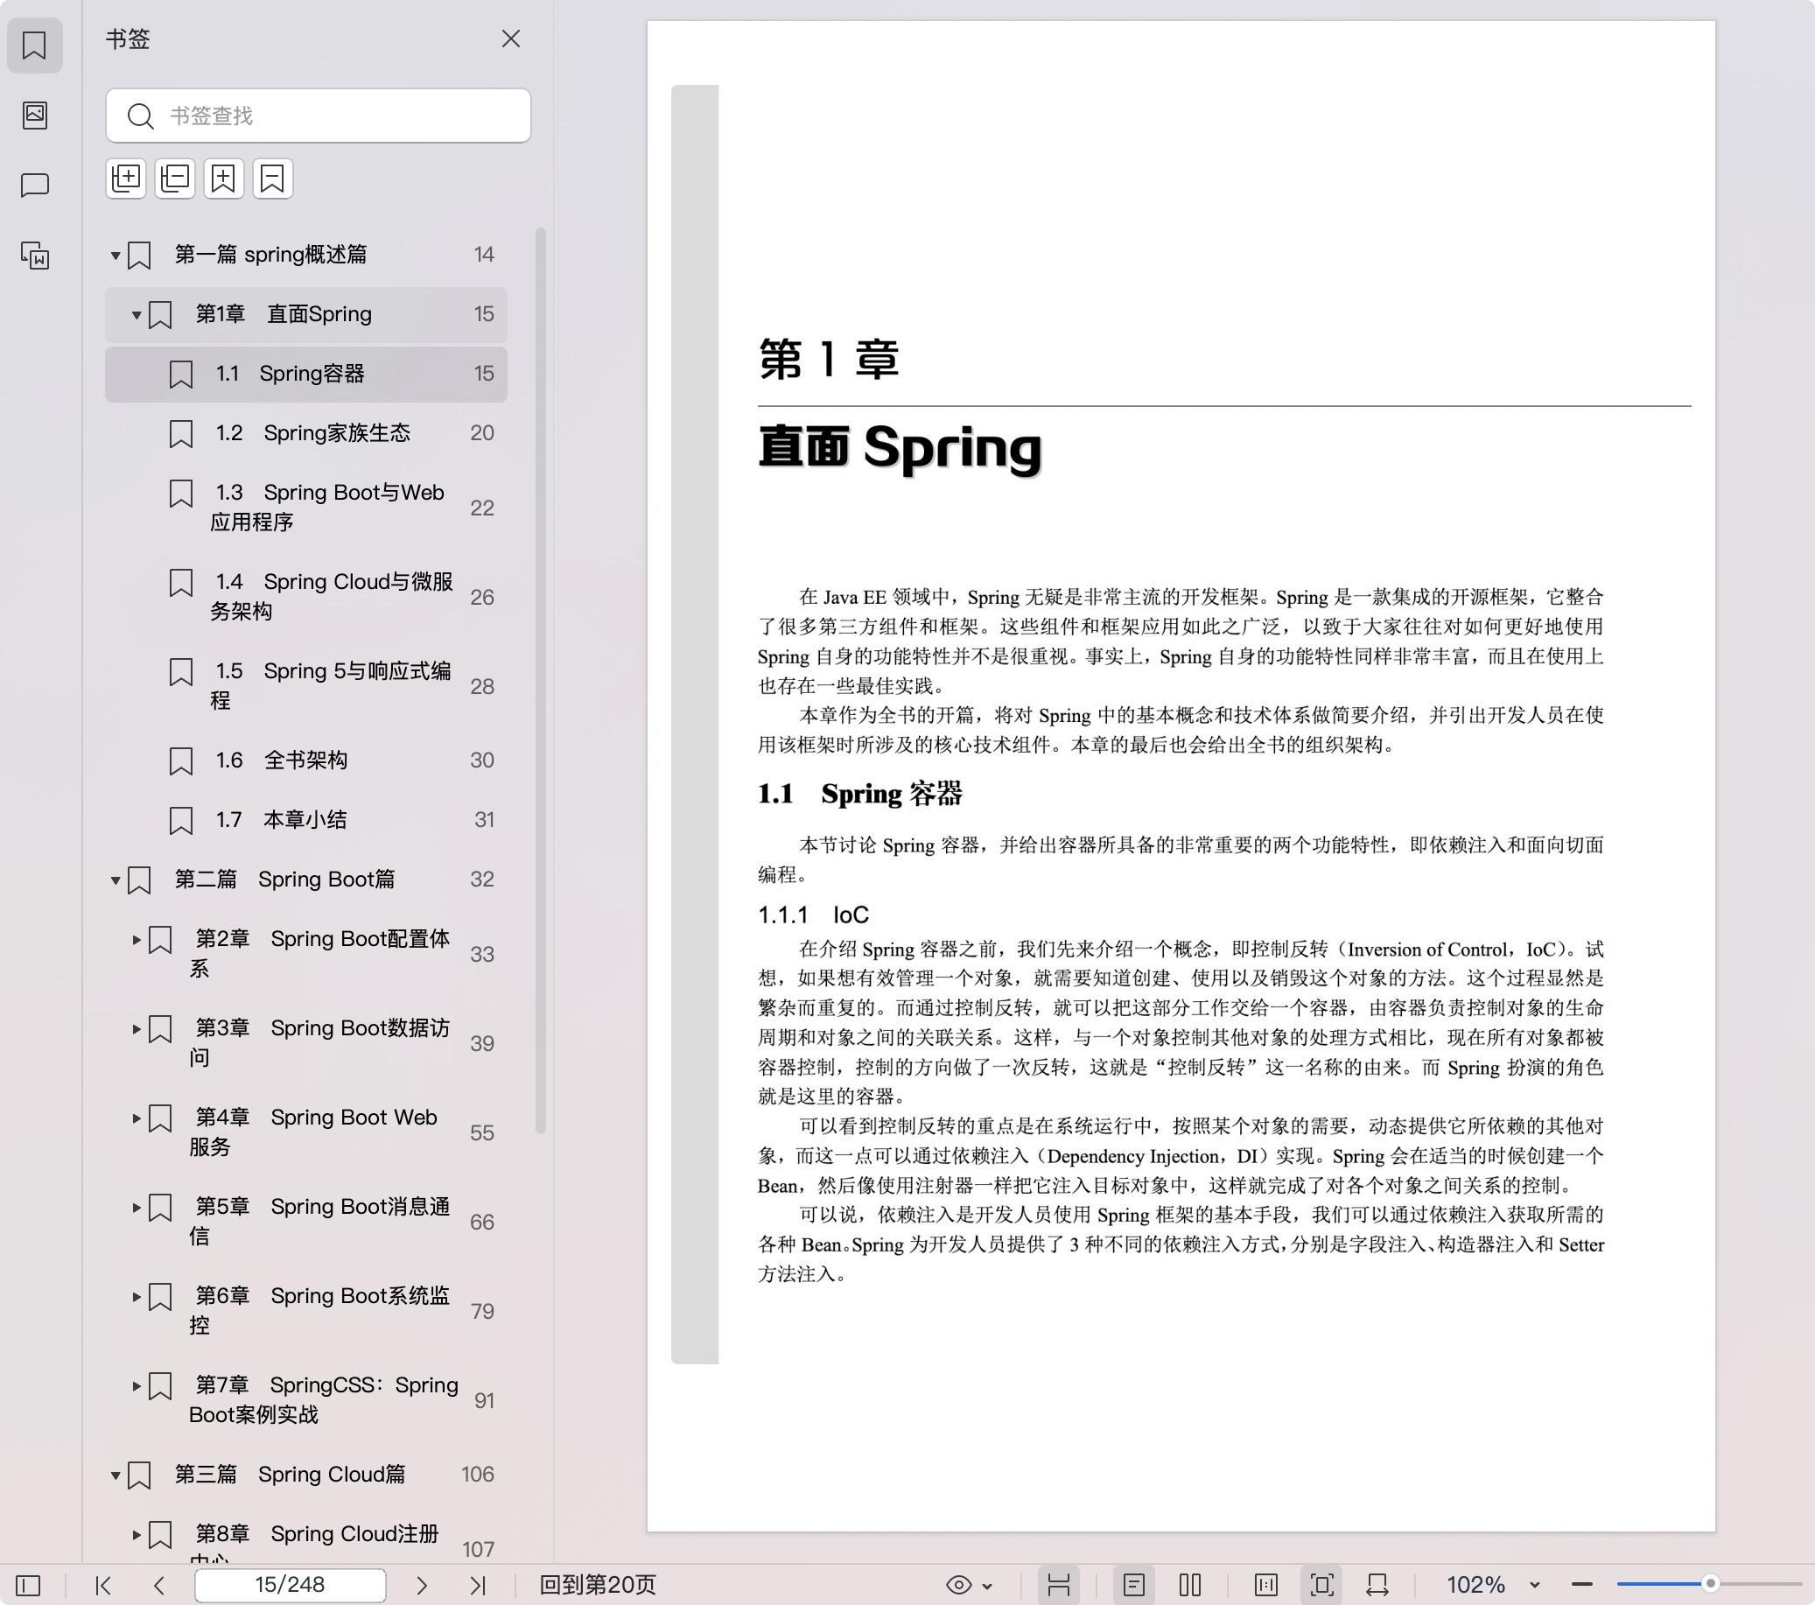The image size is (1815, 1605).
Task: Toggle continuous scrolling mode icon
Action: click(1058, 1586)
